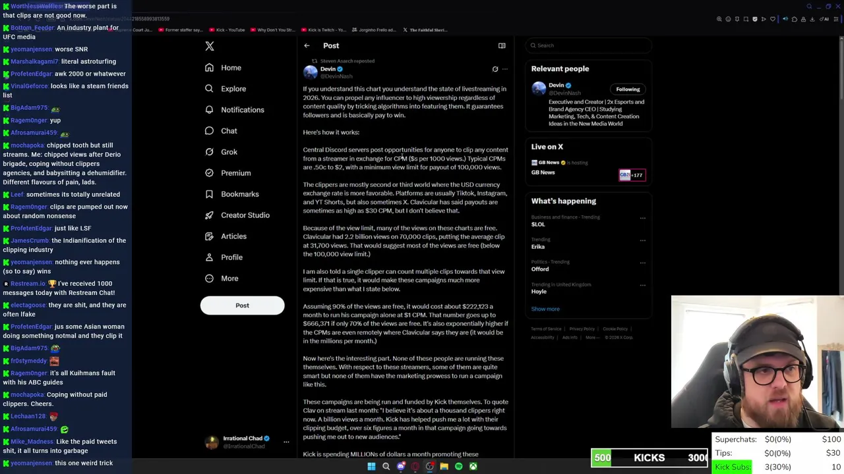
Task: Click the X logo in the sidebar
Action: (x=210, y=46)
